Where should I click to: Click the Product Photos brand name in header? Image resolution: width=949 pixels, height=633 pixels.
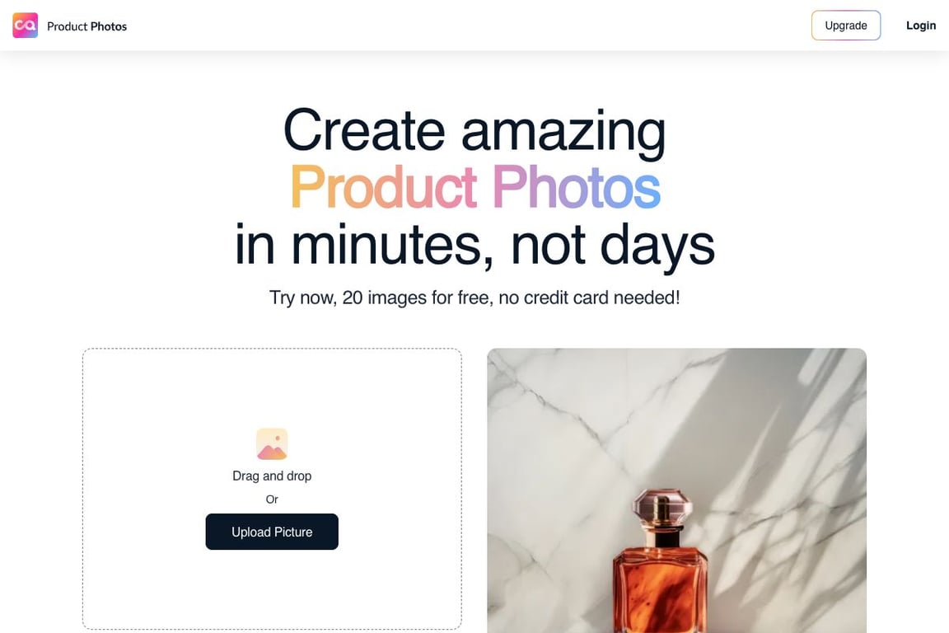[87, 26]
